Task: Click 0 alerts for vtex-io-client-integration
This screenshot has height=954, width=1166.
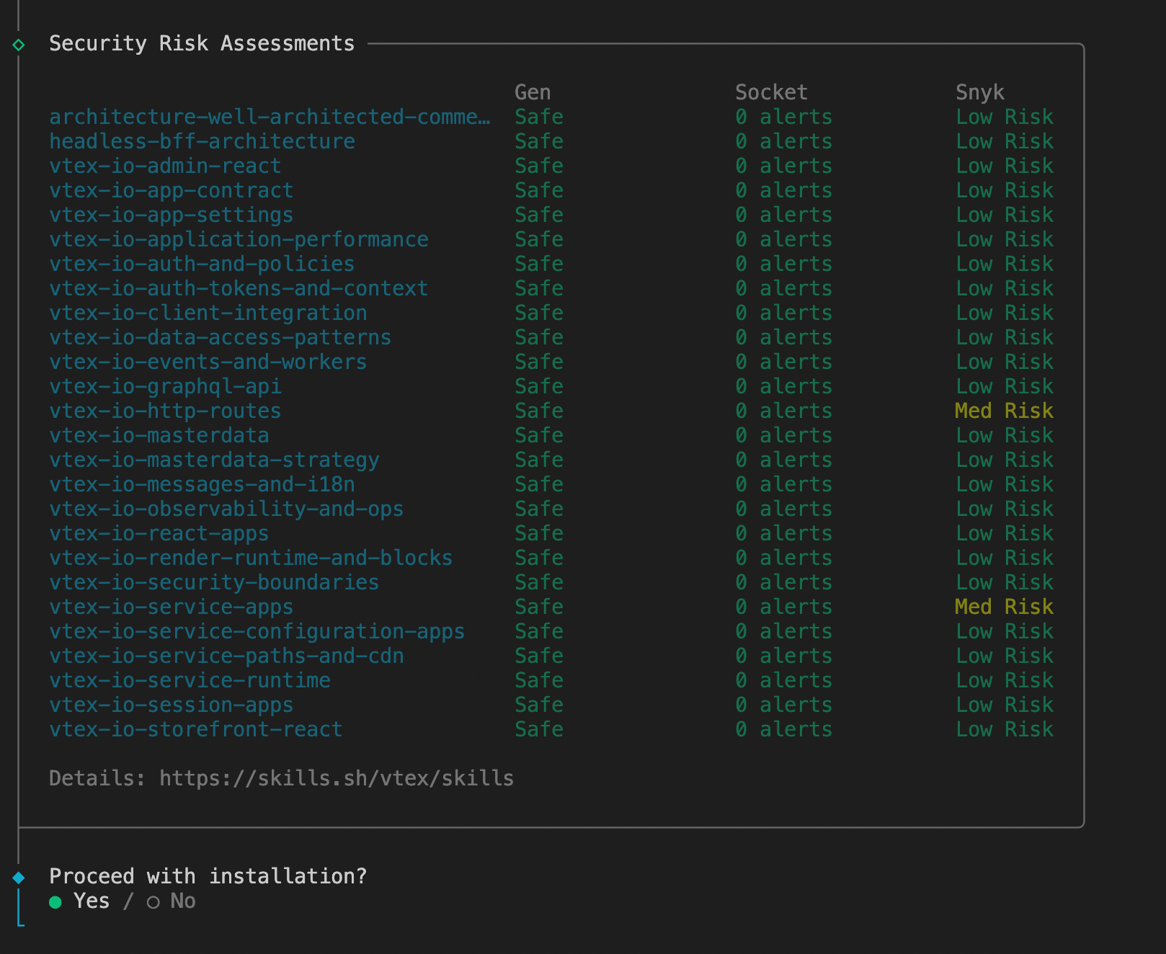Action: (784, 313)
